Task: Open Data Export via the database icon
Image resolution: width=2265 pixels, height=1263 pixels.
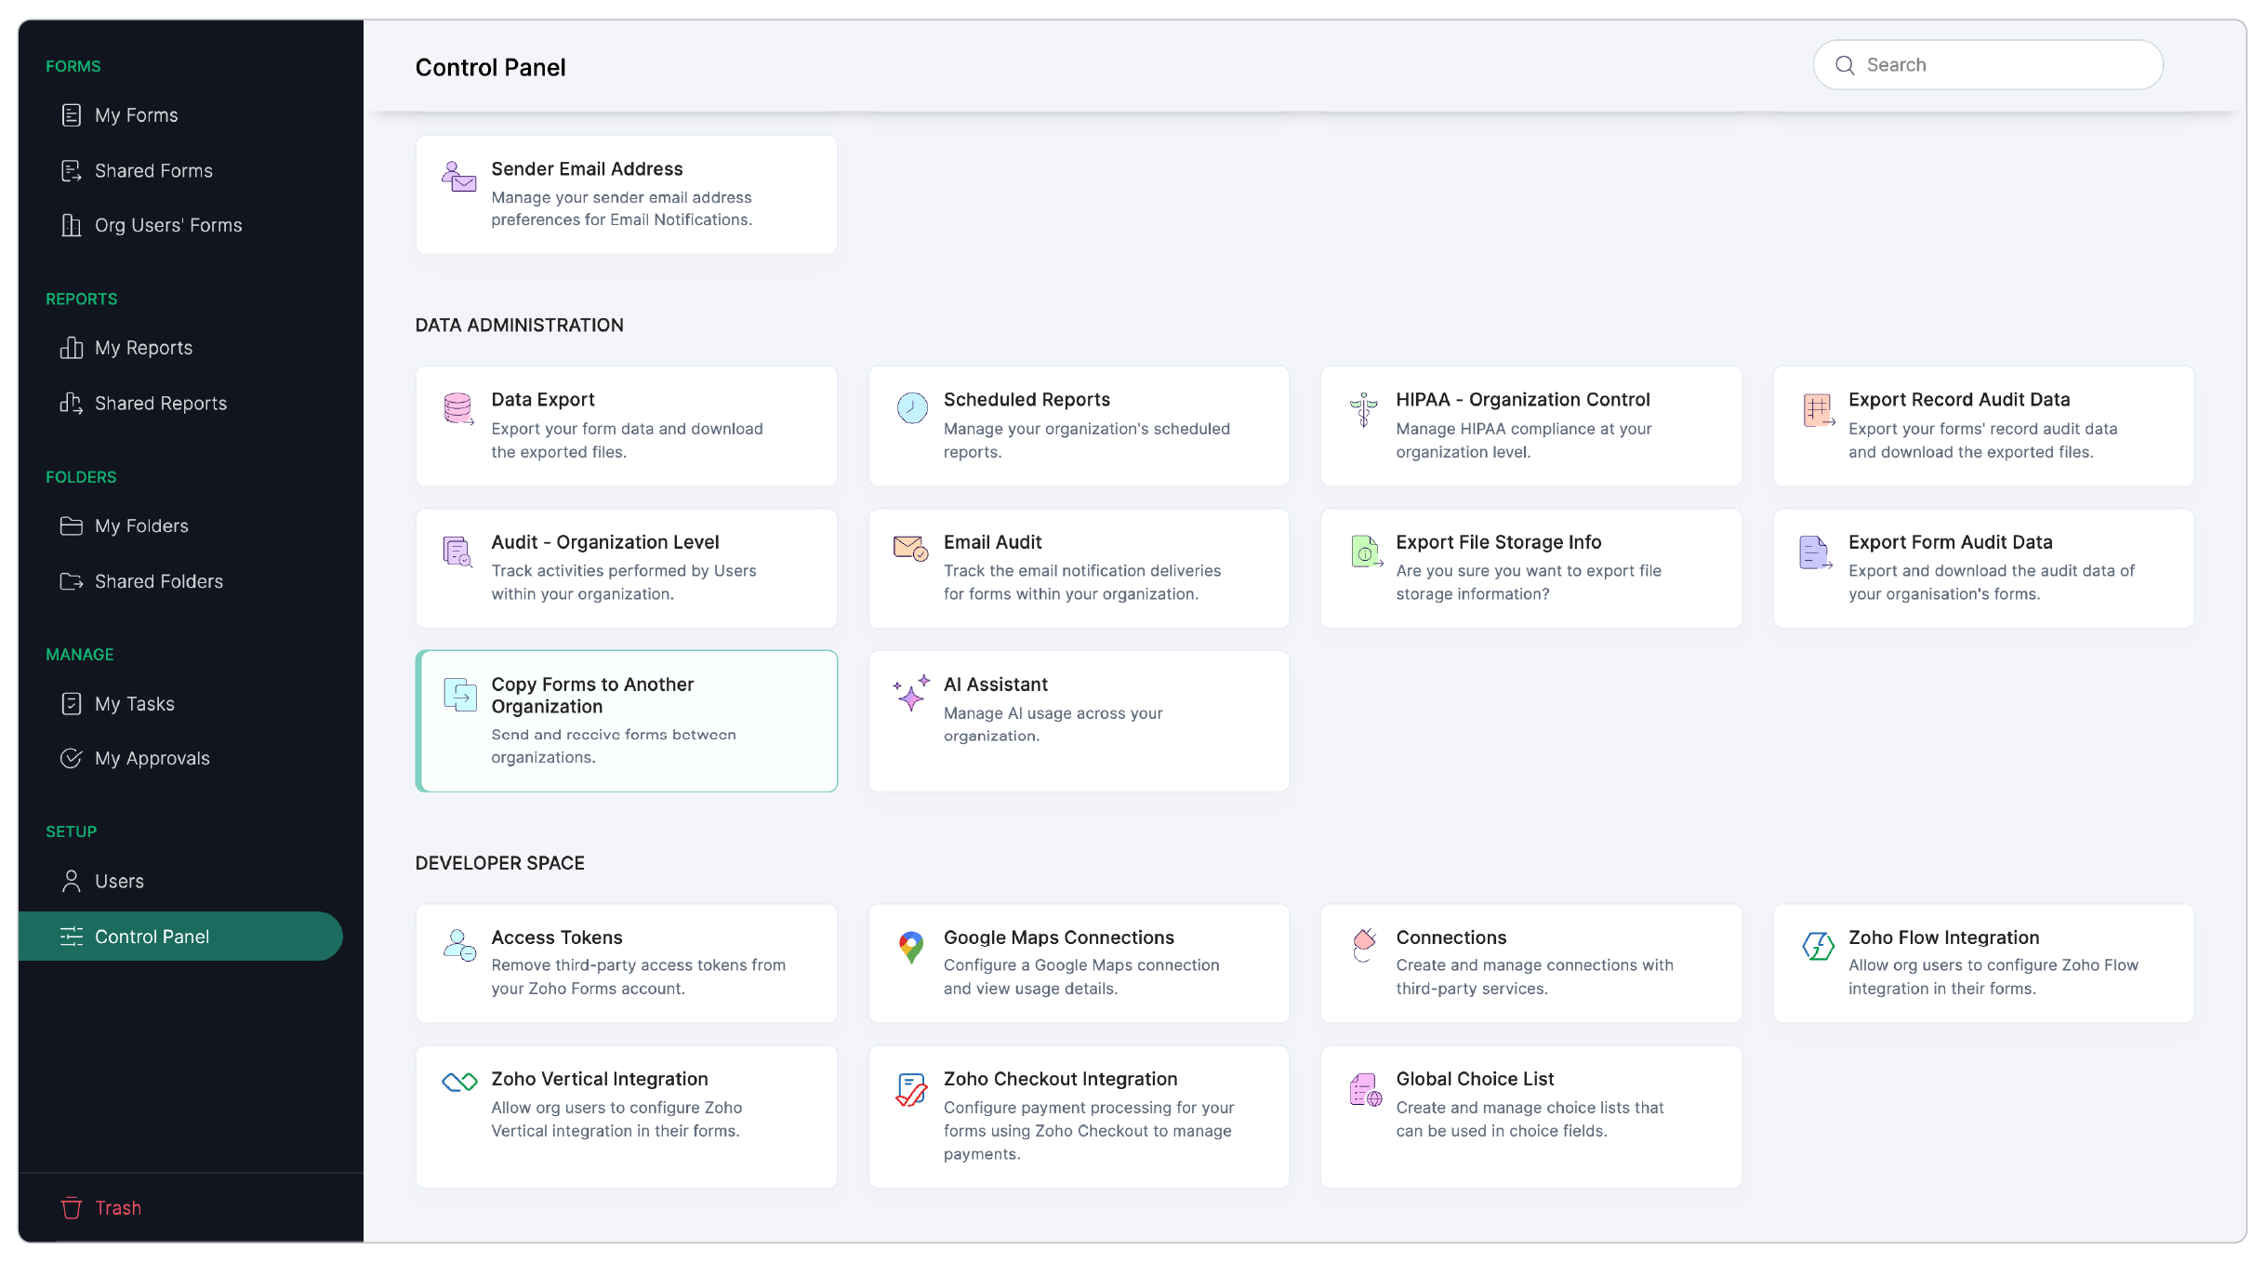Action: pyautogui.click(x=457, y=409)
